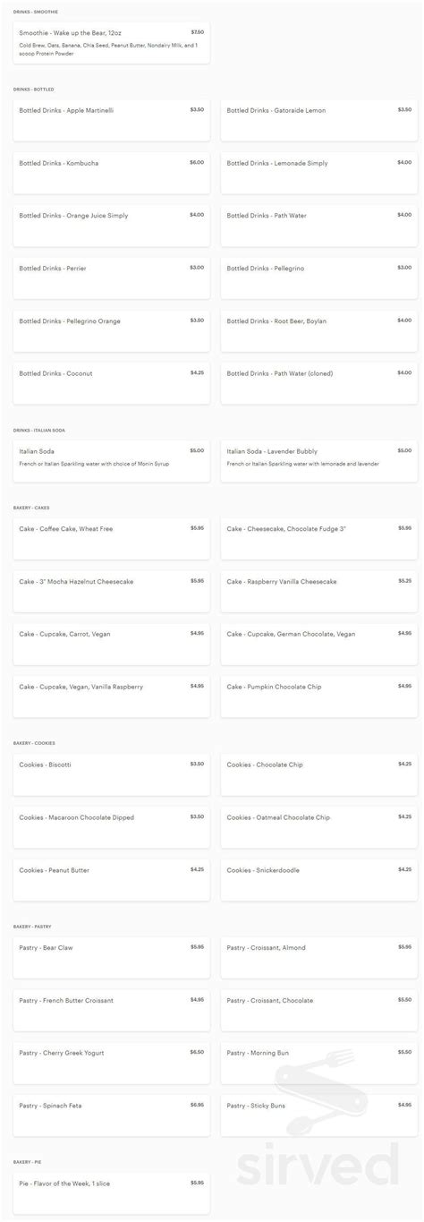Click Bottled Drinks Gatoraide Lemon item

tap(319, 121)
